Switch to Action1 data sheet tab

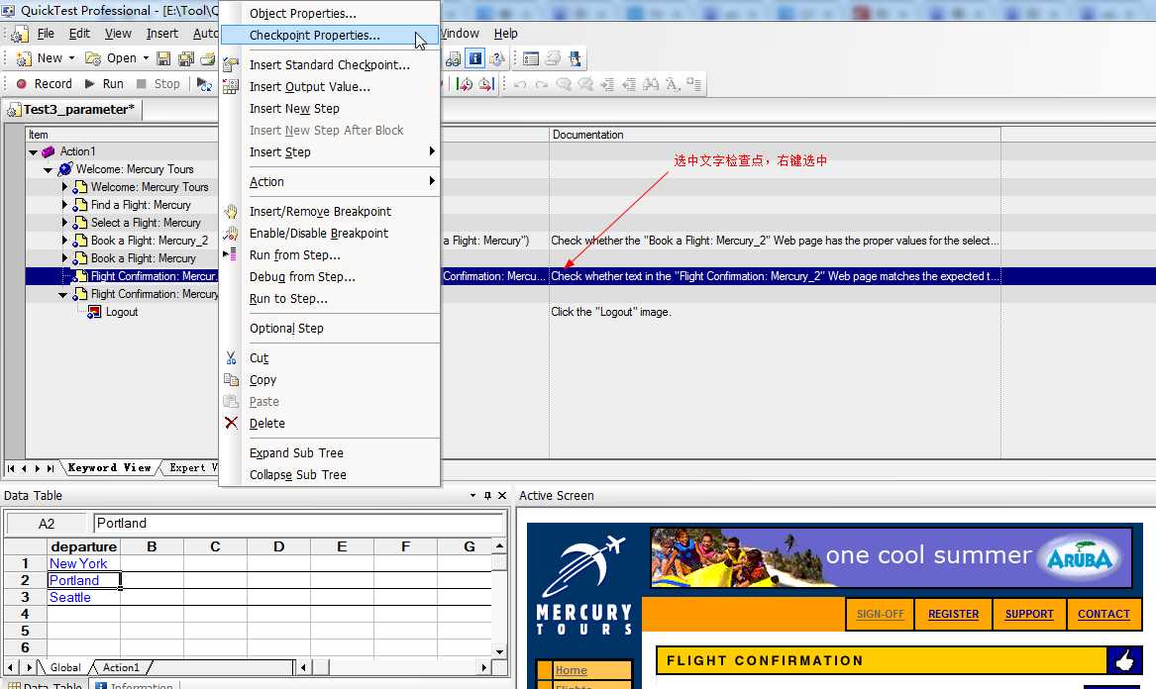click(x=121, y=667)
